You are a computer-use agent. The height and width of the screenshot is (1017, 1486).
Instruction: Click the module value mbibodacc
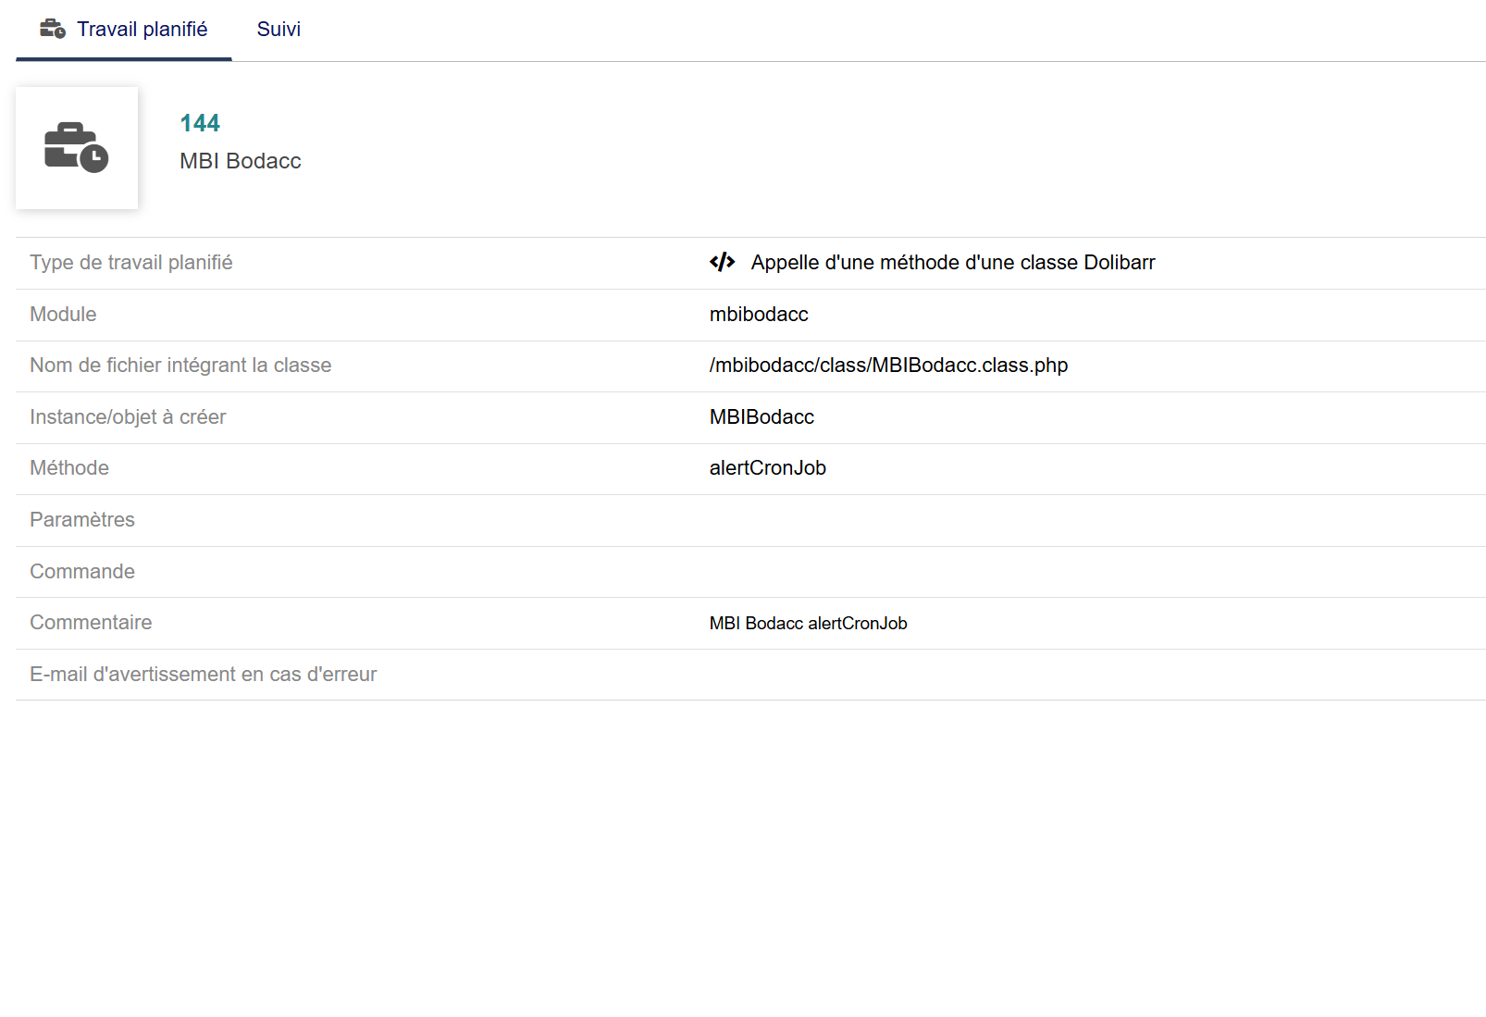(759, 315)
